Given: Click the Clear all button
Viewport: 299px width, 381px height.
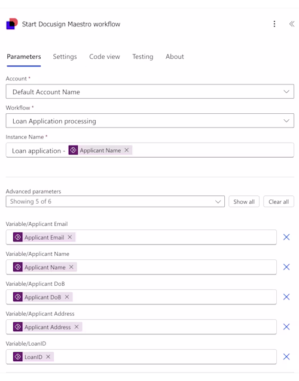Looking at the screenshot, I should tap(279, 201).
